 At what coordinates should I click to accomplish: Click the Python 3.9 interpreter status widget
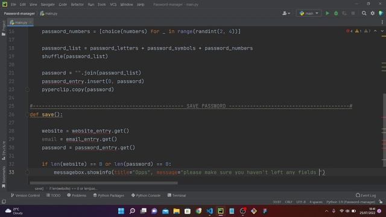point(350,202)
